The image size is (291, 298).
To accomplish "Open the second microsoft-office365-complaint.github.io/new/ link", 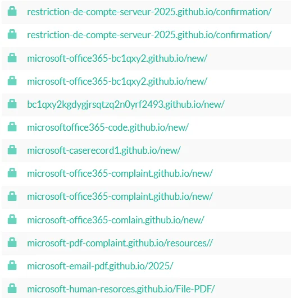I will [120, 196].
